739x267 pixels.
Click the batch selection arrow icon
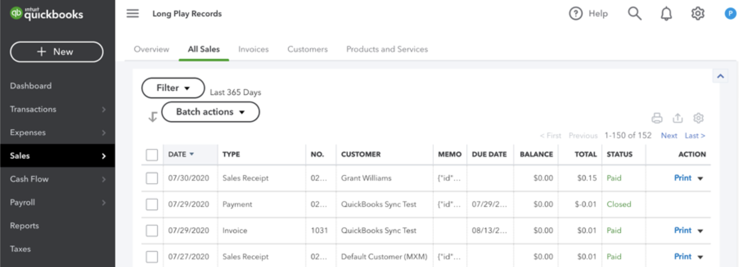[x=153, y=116]
